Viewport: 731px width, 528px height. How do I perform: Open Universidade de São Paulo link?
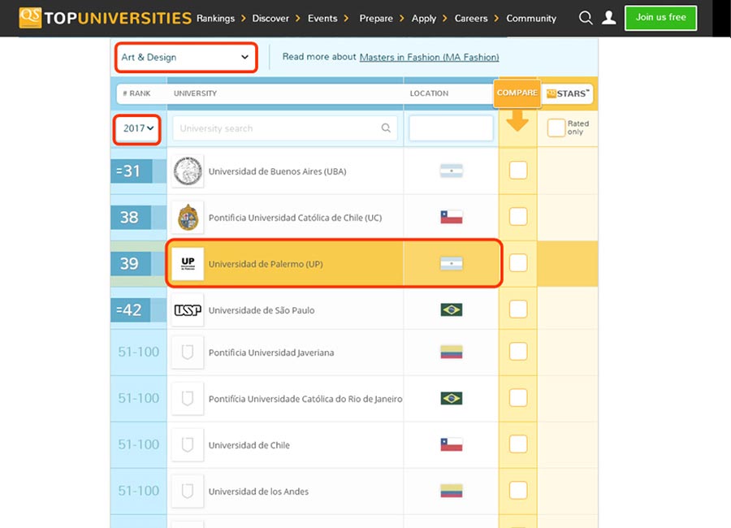[x=261, y=310]
